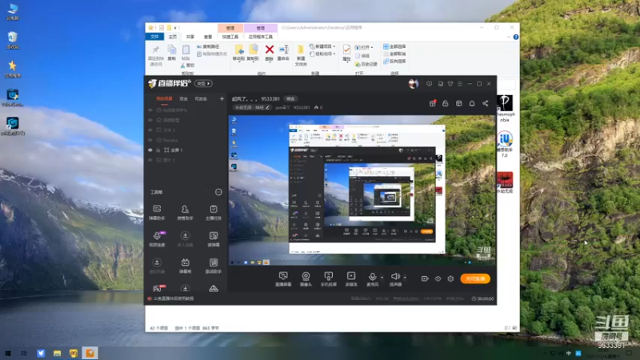Open 轻松访问 dropdown in Explorer ribbon

point(322,54)
